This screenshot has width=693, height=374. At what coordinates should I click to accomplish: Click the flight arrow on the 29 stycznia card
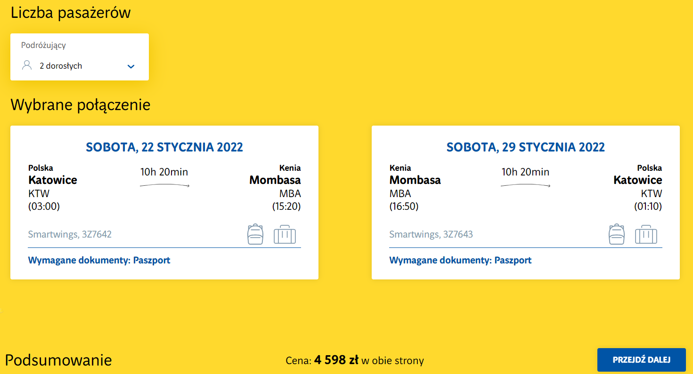(x=525, y=185)
